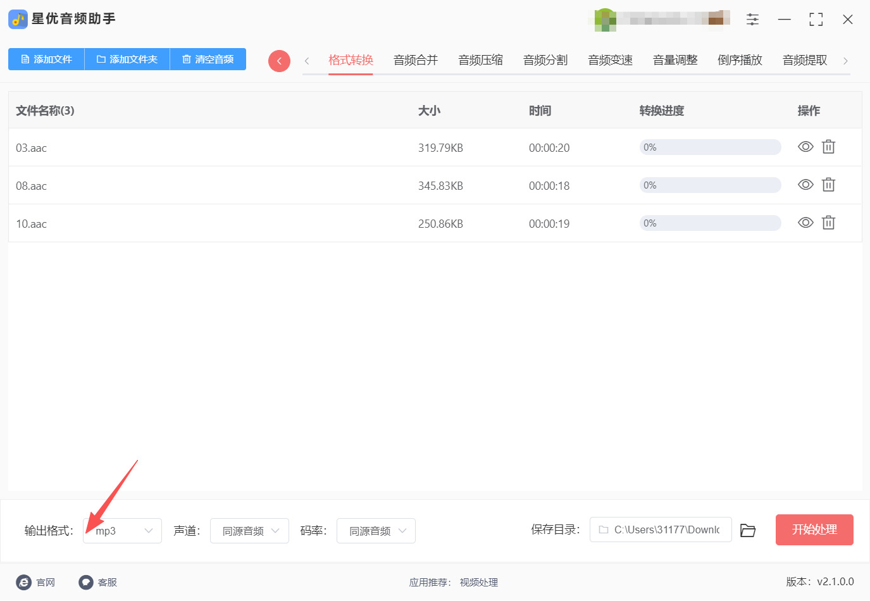The width and height of the screenshot is (870, 601).
Task: Browse for save folder with the folder icon
Action: click(748, 530)
